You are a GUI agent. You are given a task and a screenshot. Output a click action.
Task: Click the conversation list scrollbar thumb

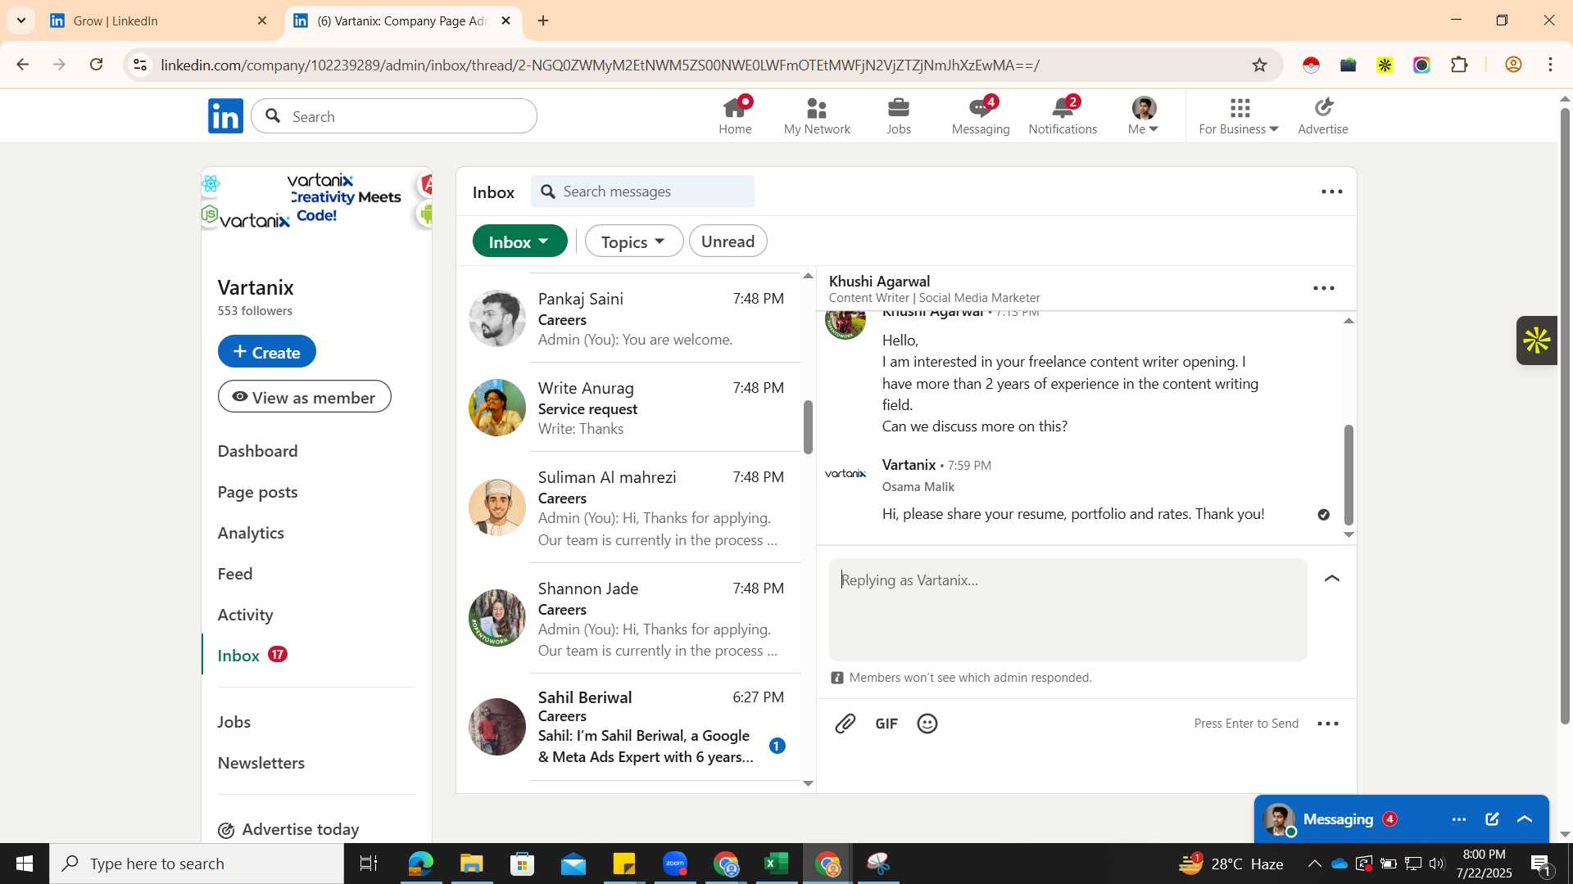coord(808,427)
